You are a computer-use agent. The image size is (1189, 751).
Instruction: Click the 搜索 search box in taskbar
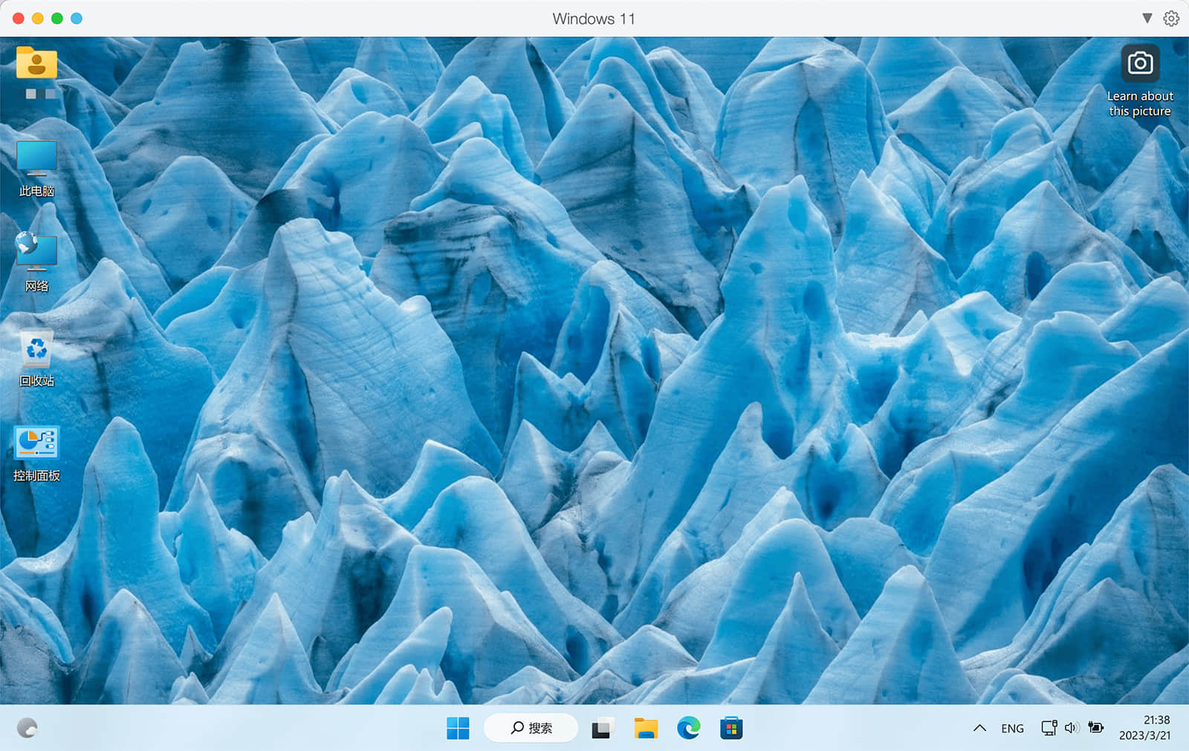click(531, 728)
